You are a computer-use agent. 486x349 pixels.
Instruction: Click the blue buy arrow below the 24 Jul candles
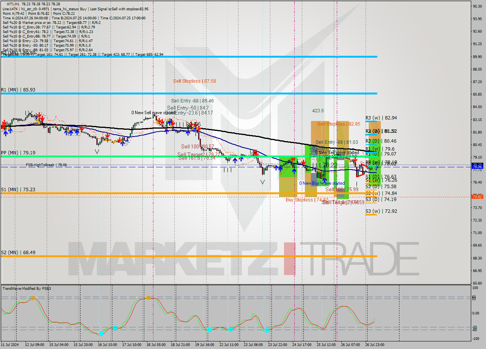coord(294,171)
